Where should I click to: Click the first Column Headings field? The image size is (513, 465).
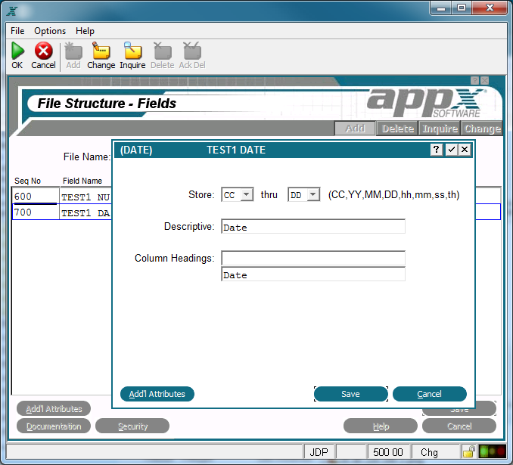[313, 258]
